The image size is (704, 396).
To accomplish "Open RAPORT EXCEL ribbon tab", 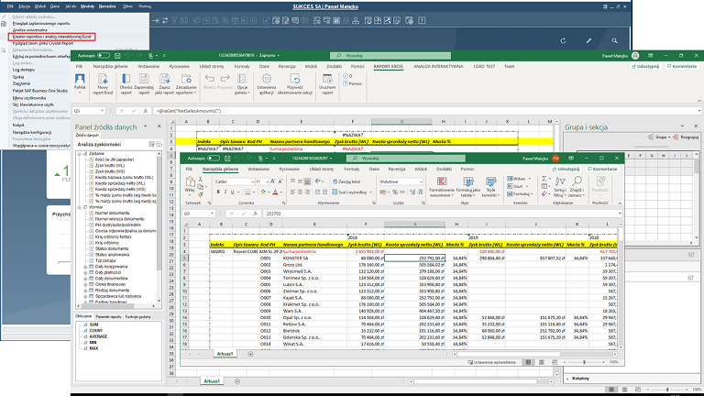I will coord(389,66).
